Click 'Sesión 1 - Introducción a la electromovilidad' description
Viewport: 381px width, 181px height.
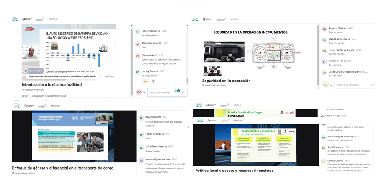(44, 96)
